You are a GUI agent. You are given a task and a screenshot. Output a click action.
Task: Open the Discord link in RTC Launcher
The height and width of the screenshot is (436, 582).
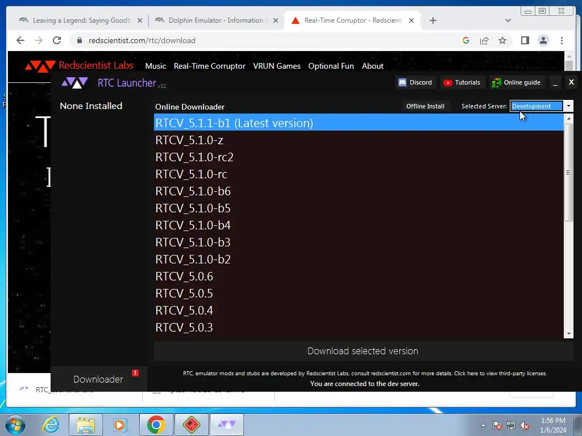(x=415, y=82)
